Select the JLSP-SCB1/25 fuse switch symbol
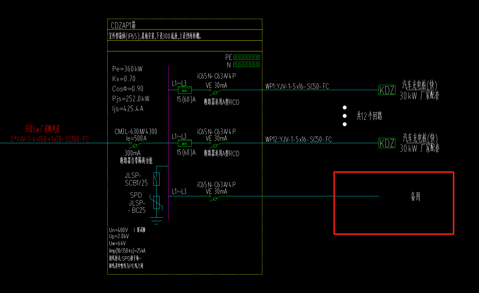 156,179
